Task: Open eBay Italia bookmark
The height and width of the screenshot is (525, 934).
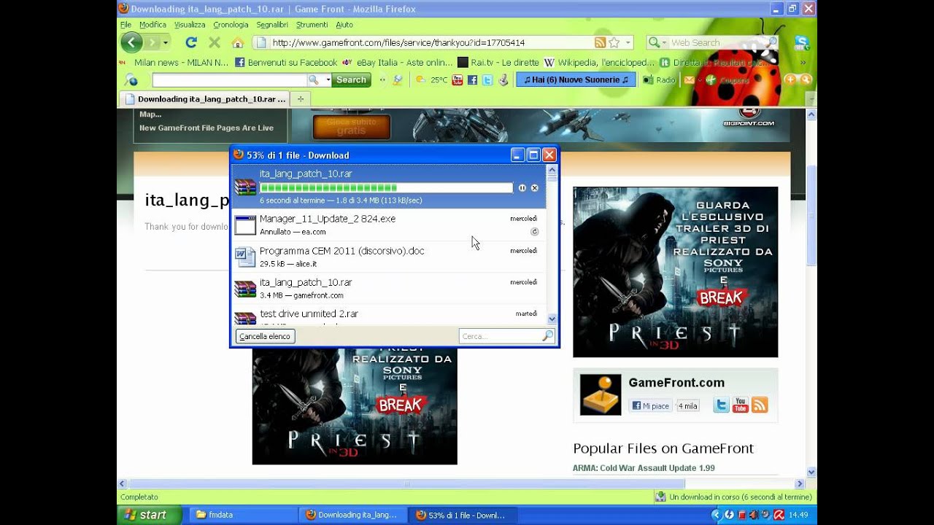Action: [x=398, y=63]
